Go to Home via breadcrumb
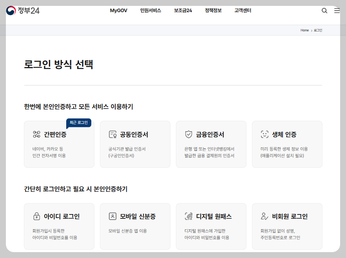Viewport: 346px width, 258px height. pyautogui.click(x=304, y=30)
